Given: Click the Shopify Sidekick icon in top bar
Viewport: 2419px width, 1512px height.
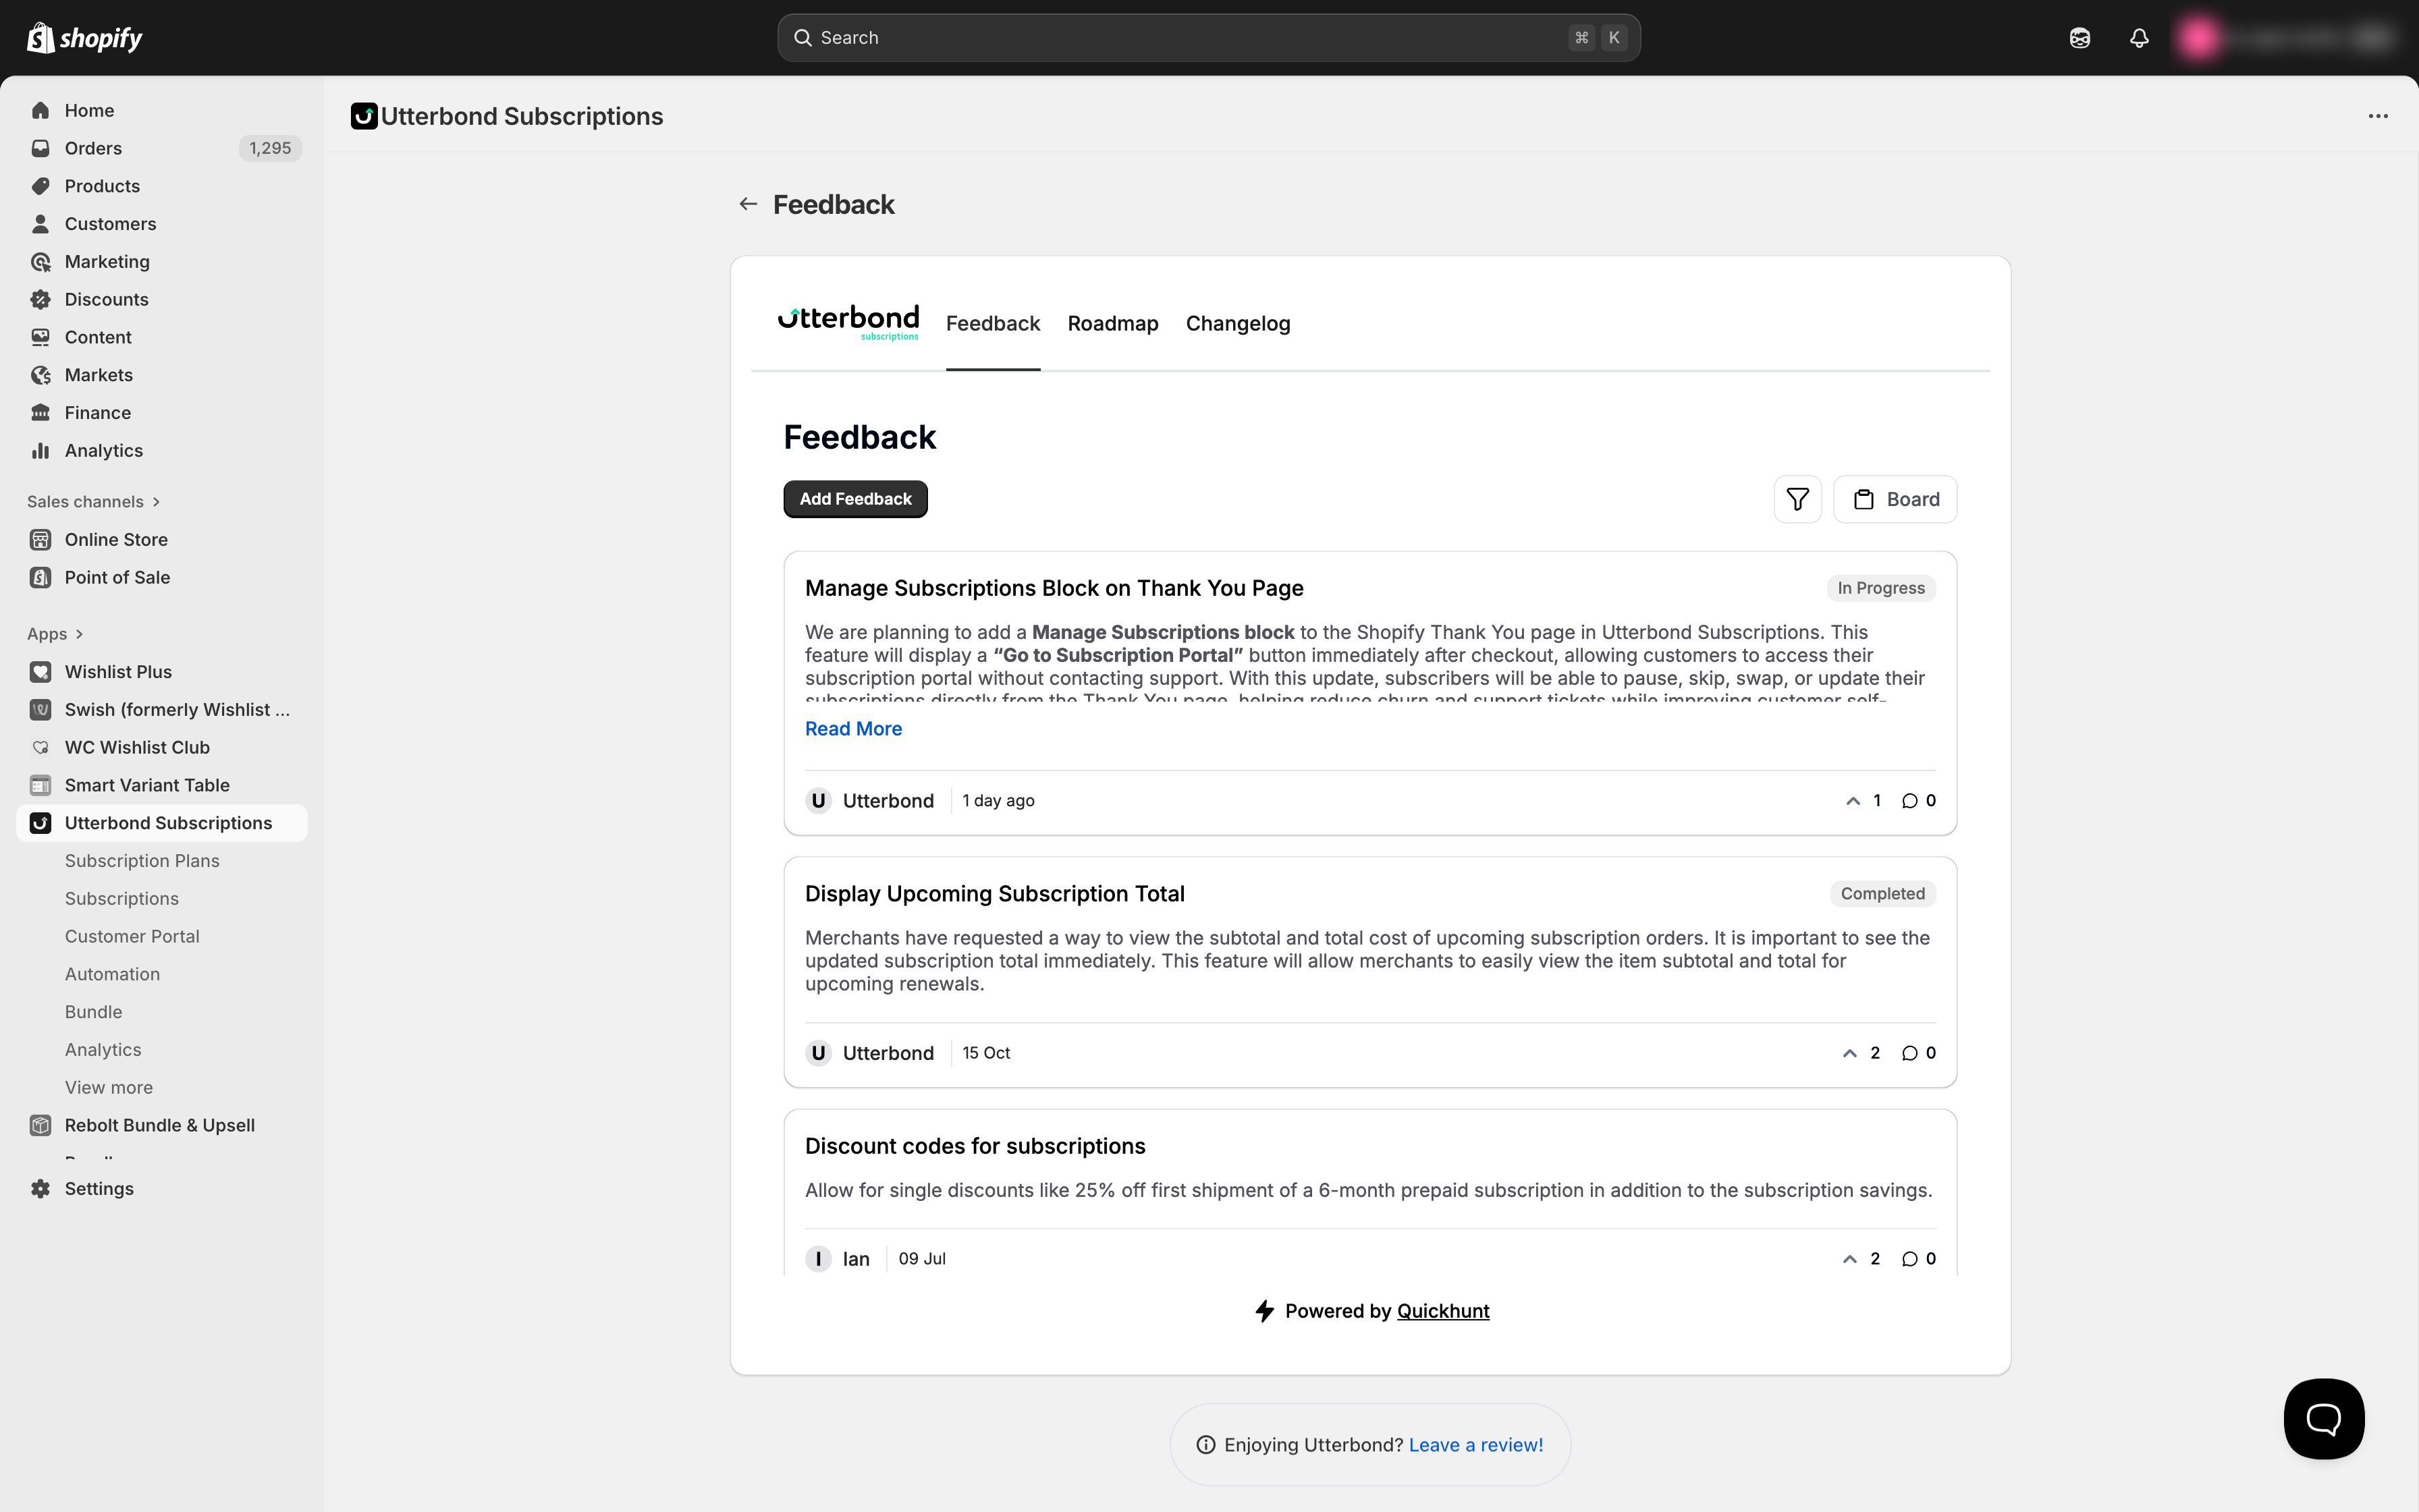Looking at the screenshot, I should coord(2080,38).
